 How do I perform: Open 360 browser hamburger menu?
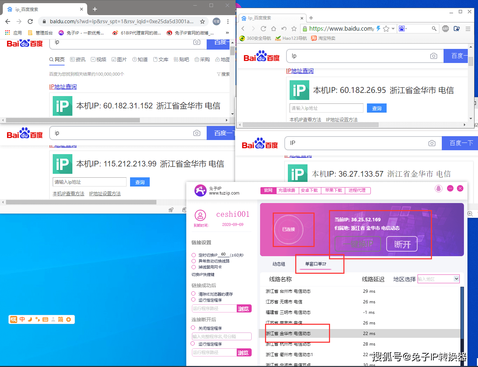tap(468, 29)
